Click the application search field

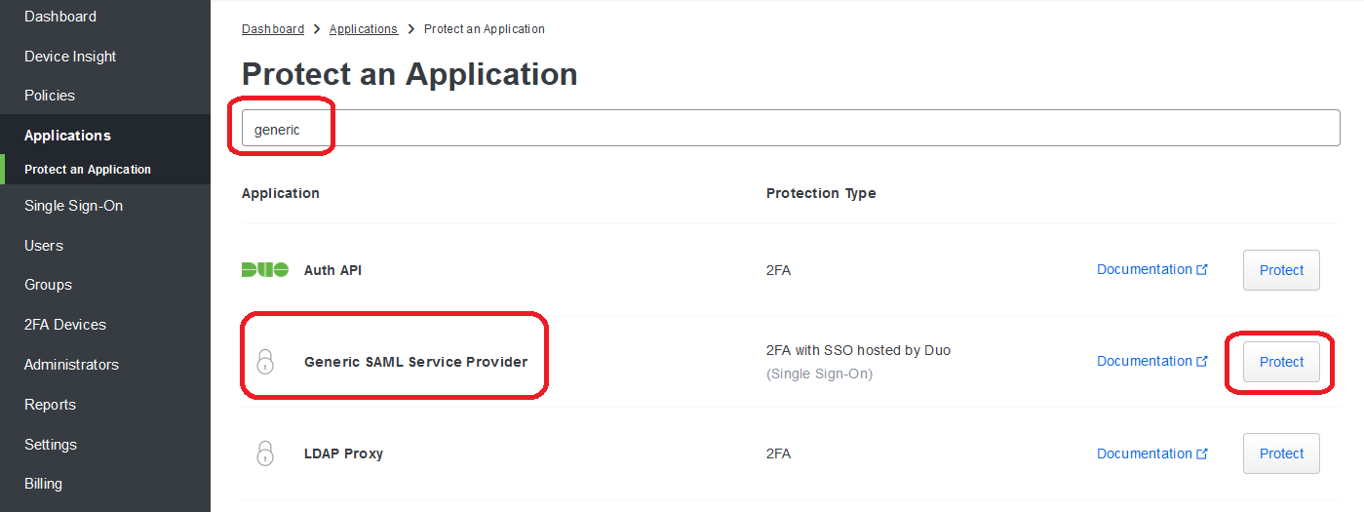click(790, 129)
